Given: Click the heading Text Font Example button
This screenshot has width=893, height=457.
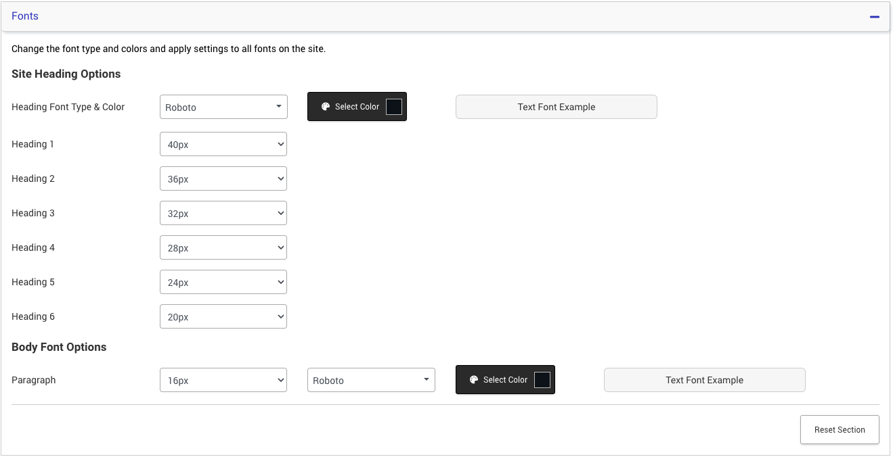Looking at the screenshot, I should tap(556, 107).
